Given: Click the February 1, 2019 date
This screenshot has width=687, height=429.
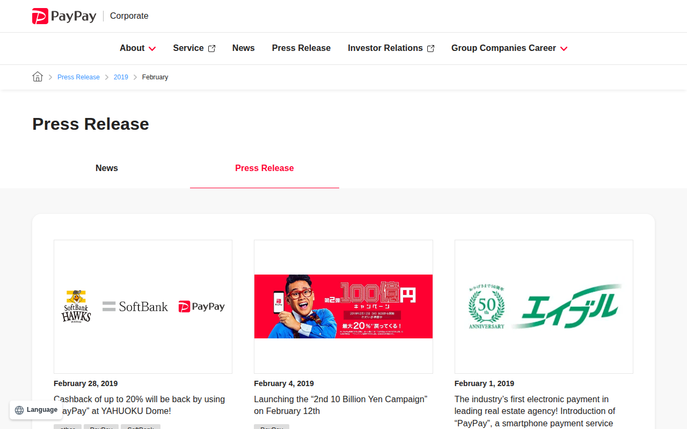Looking at the screenshot, I should [x=484, y=383].
